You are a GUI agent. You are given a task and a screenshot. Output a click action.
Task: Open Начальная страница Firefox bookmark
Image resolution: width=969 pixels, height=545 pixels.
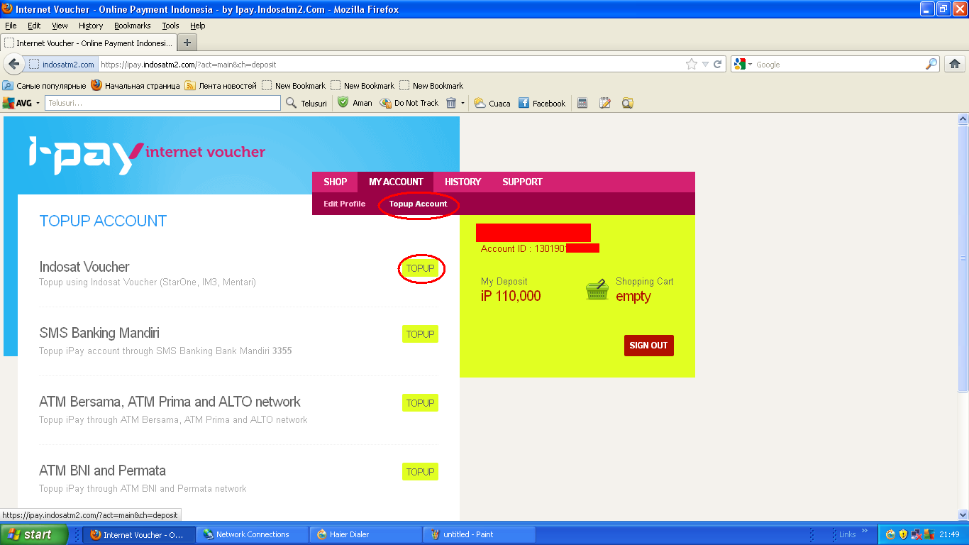coord(135,85)
